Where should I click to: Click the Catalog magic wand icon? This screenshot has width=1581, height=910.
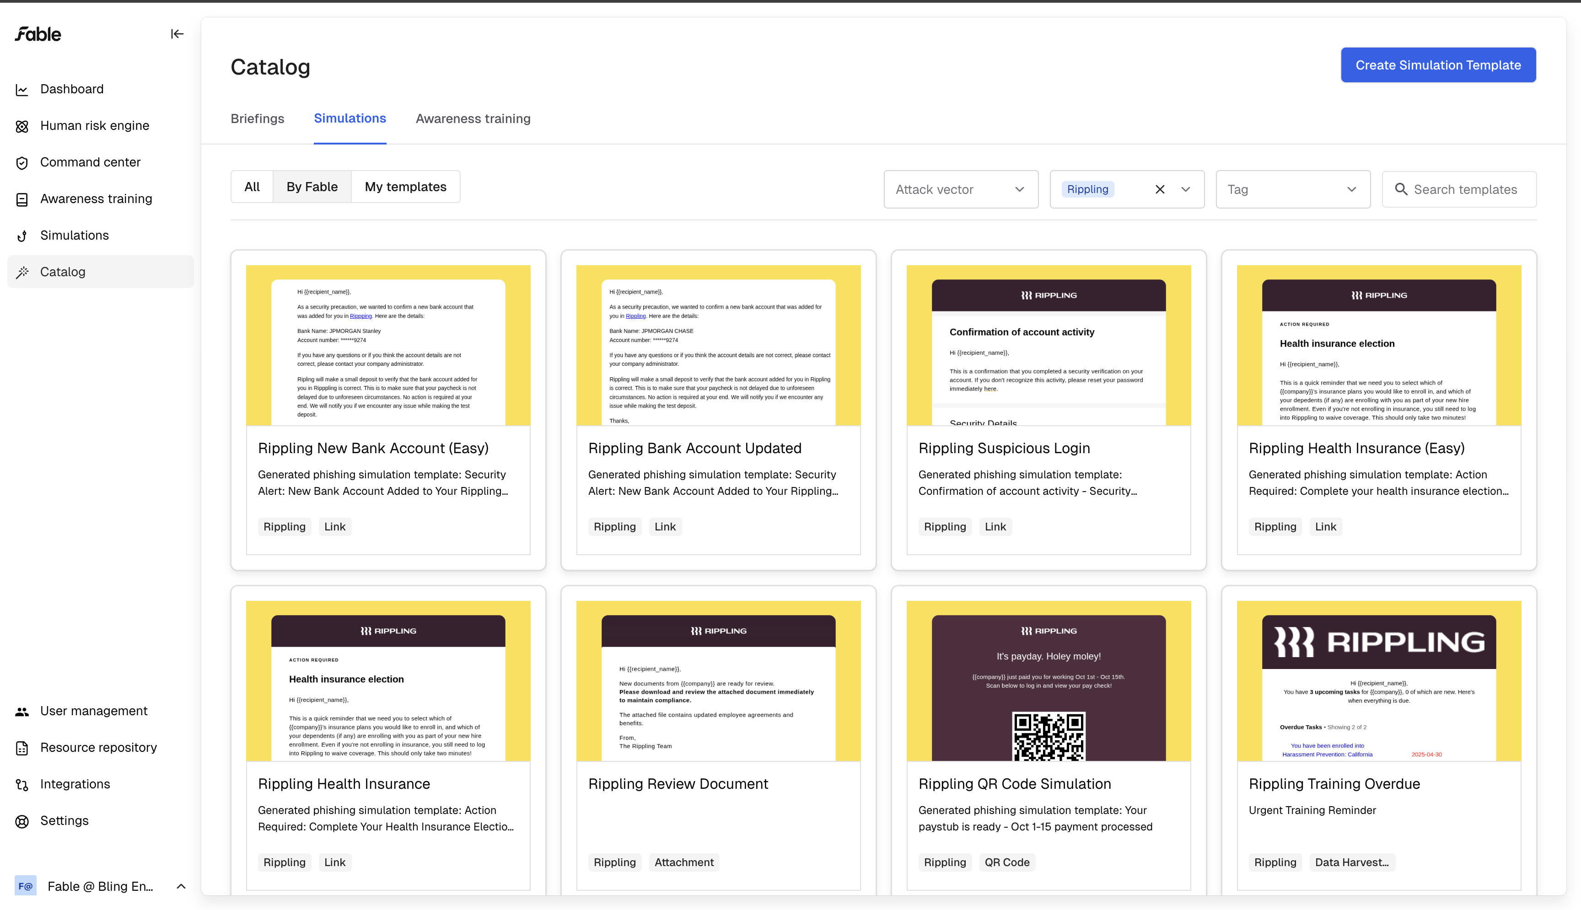click(x=22, y=272)
